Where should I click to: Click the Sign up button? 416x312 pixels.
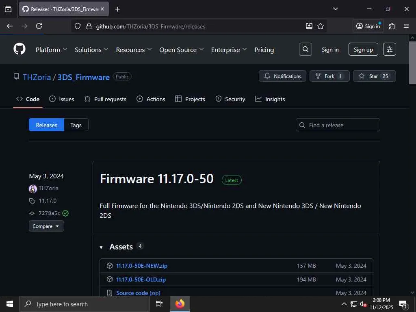(x=363, y=49)
